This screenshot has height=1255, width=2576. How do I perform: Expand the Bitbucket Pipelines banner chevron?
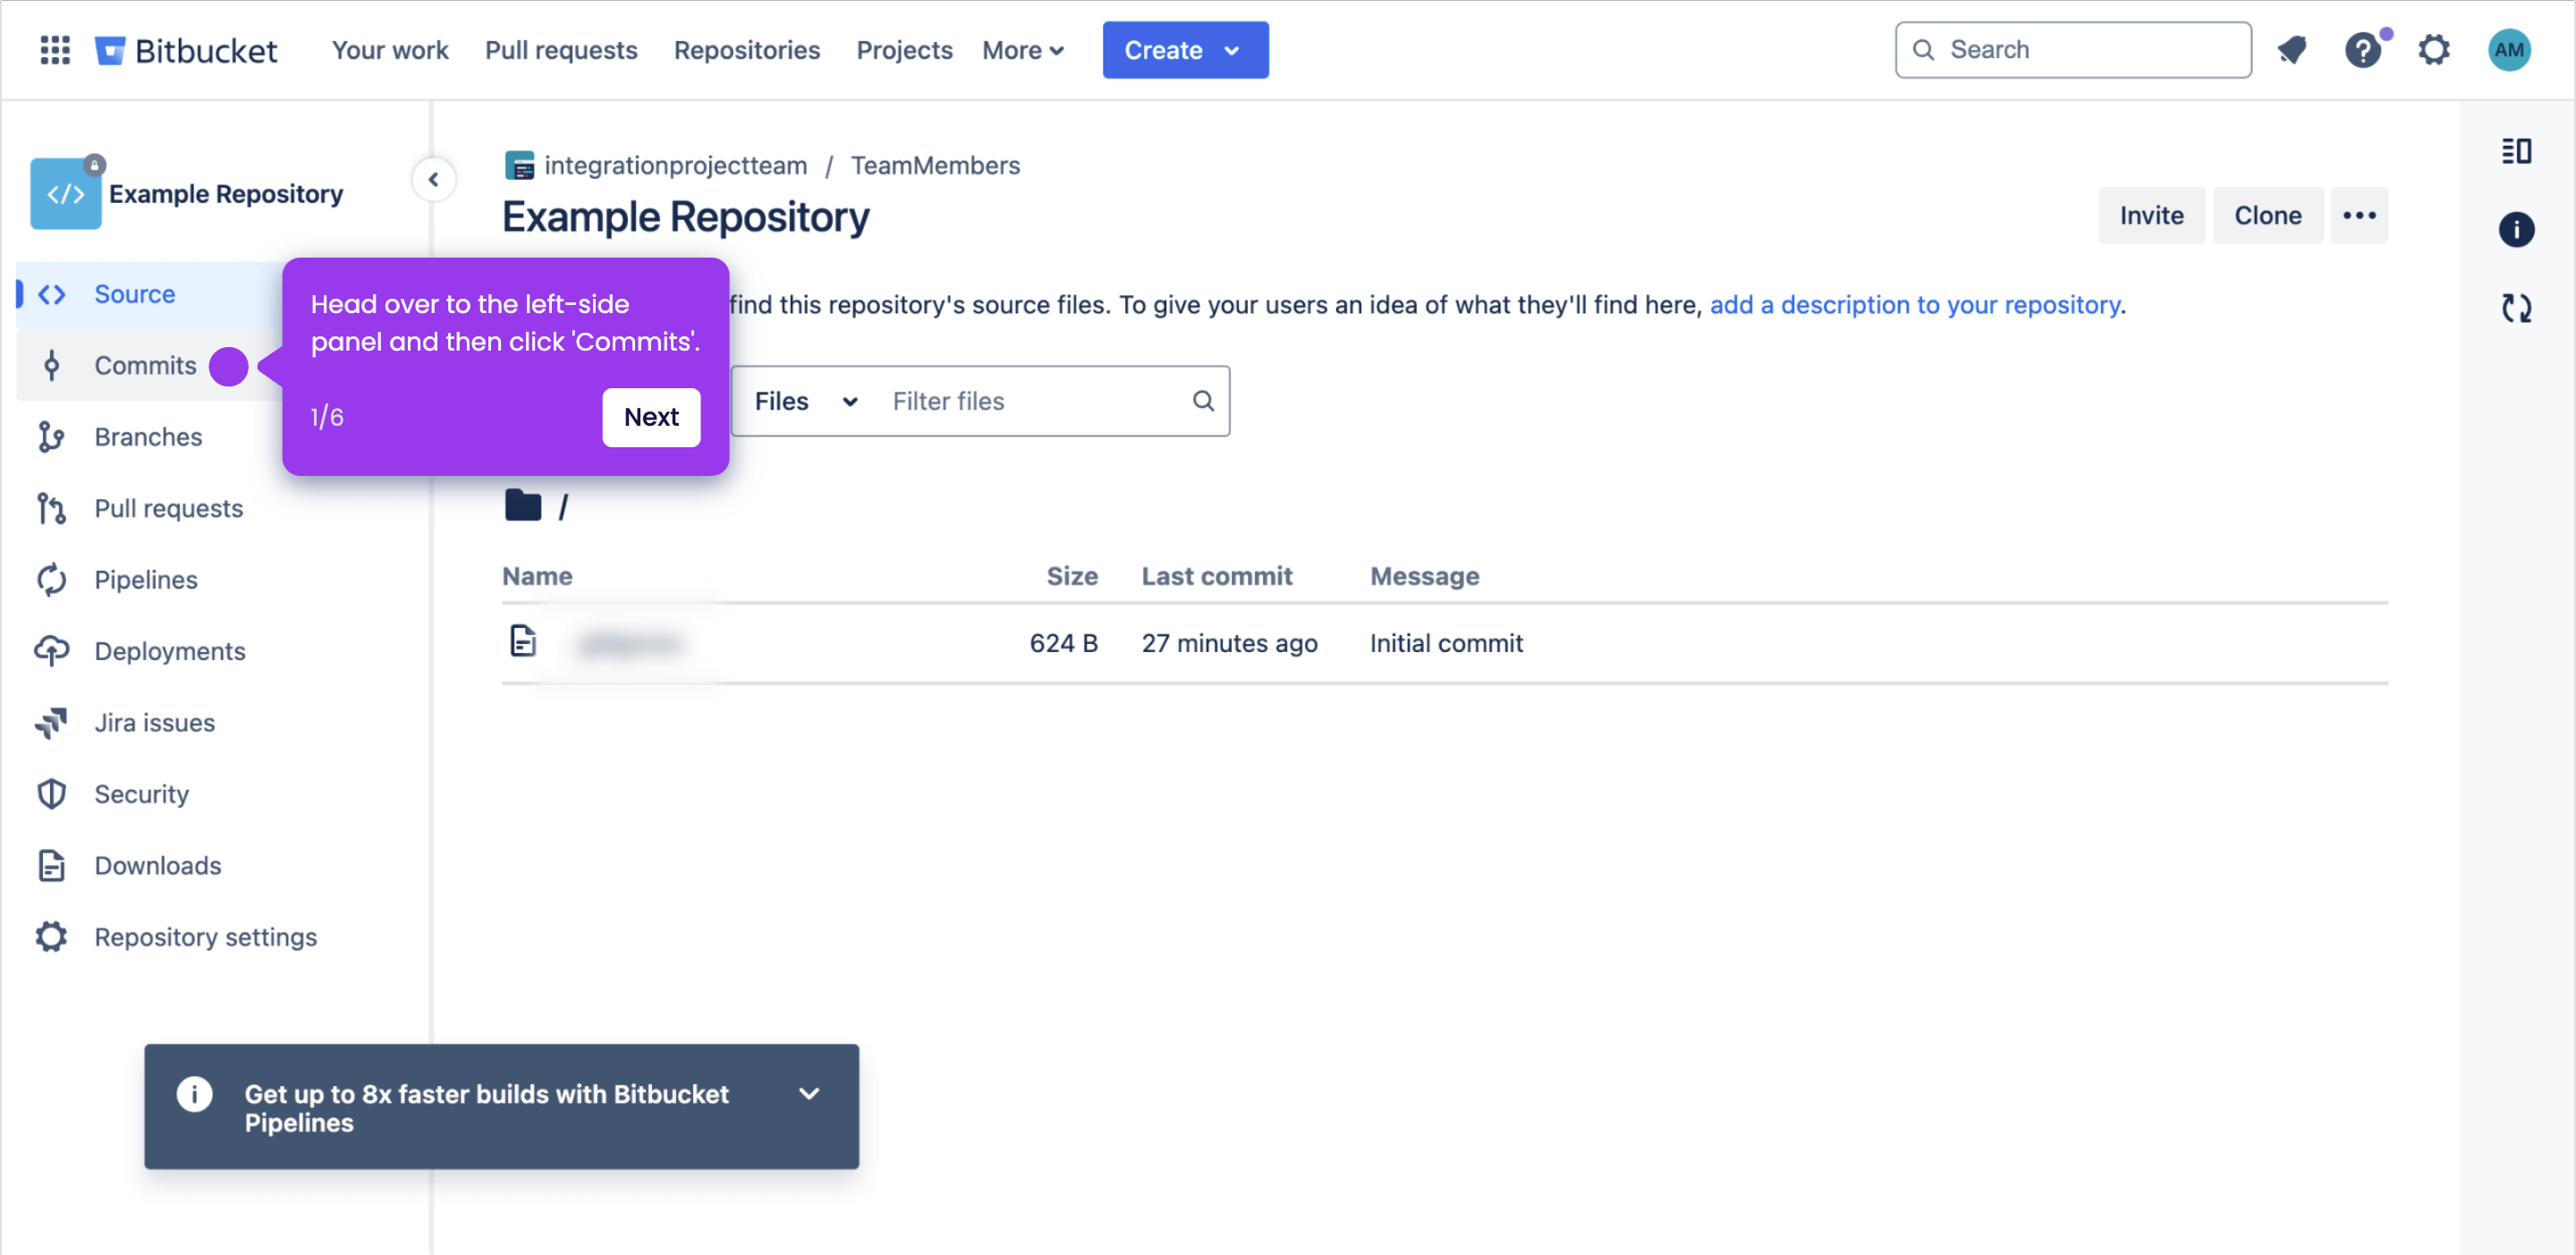point(809,1094)
